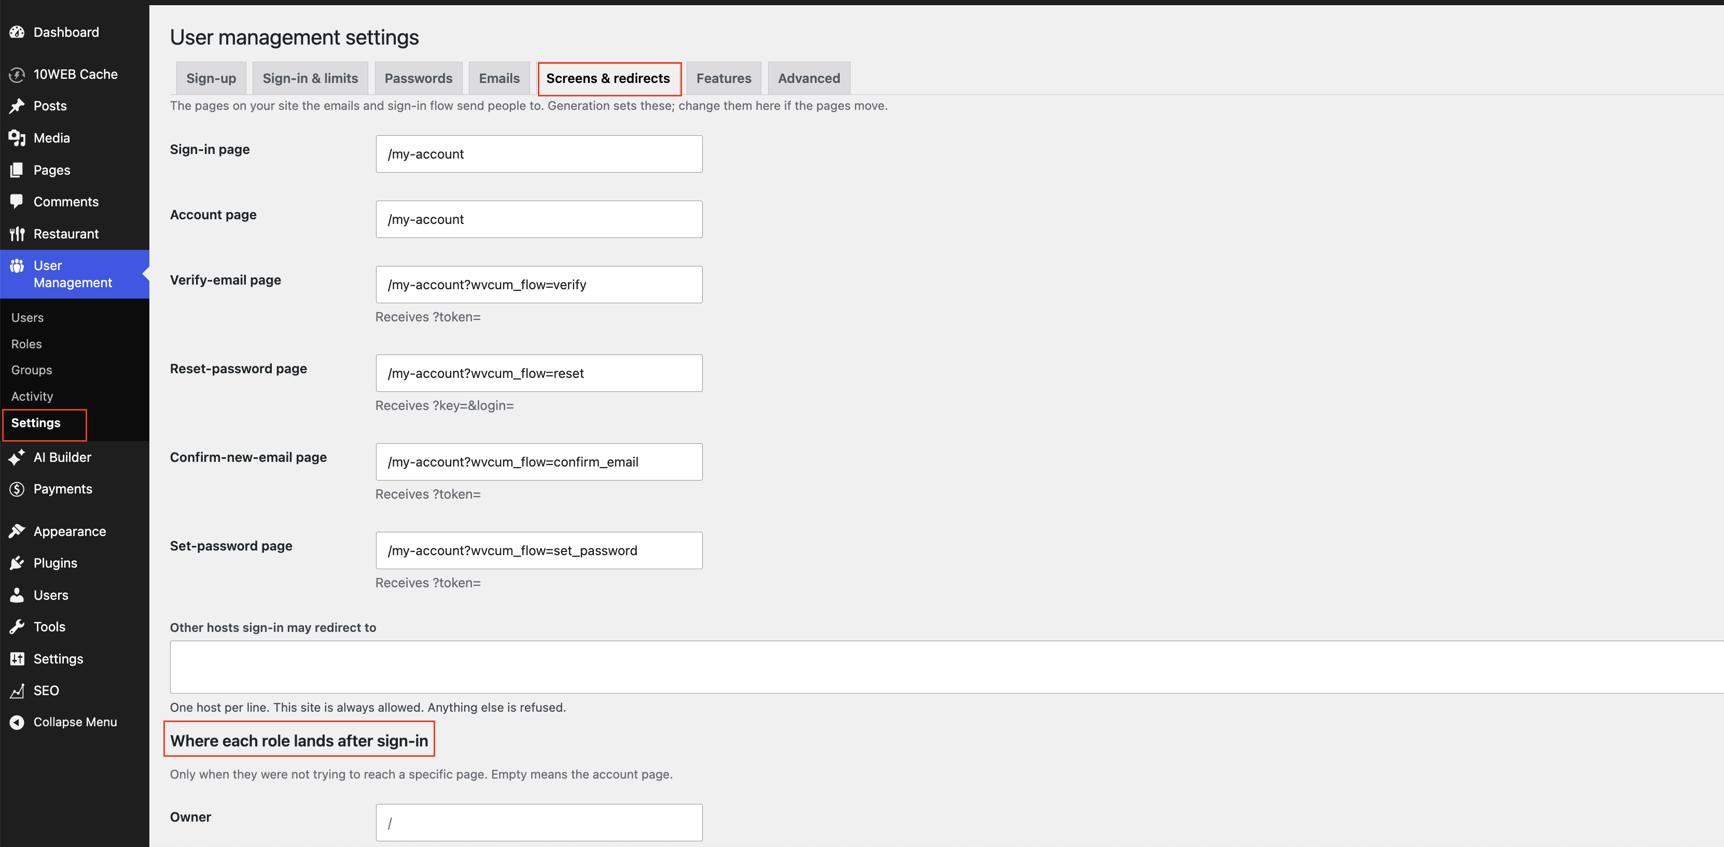Open the Sign-in & limits tab

click(x=310, y=78)
